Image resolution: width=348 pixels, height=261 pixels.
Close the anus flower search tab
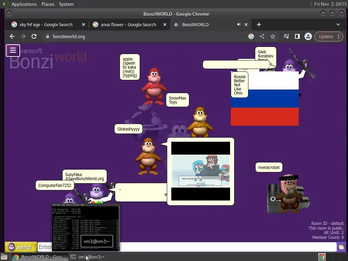pyautogui.click(x=165, y=24)
